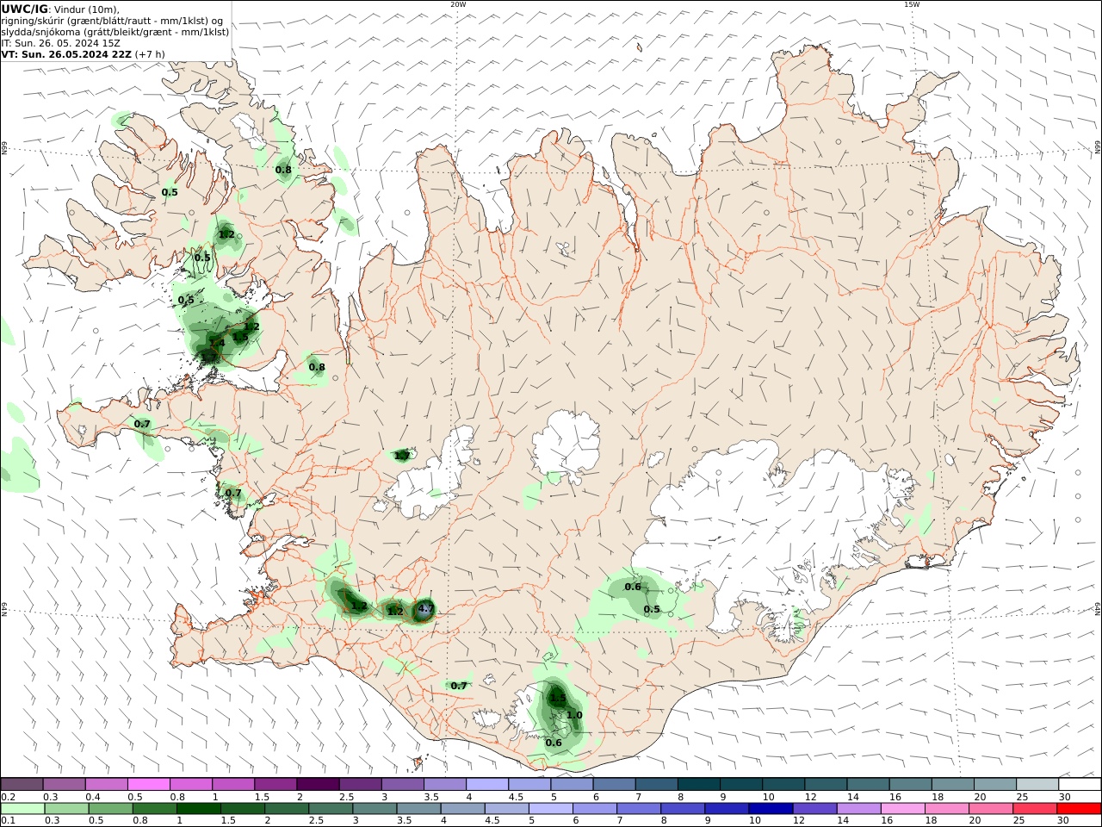1102x827 pixels.
Task: Click the 20W longitude label
Action: point(458,4)
